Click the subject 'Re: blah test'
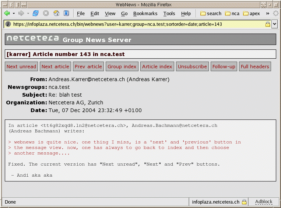 pyautogui.click(x=65, y=95)
